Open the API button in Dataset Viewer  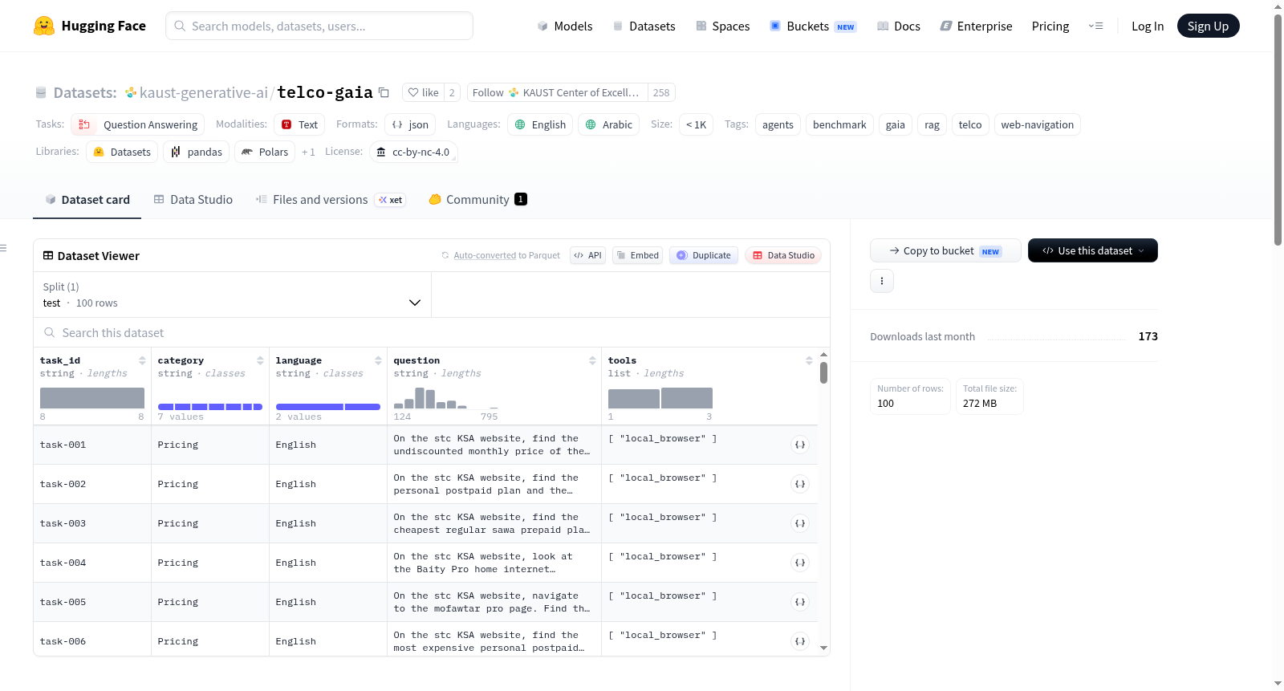coord(587,255)
